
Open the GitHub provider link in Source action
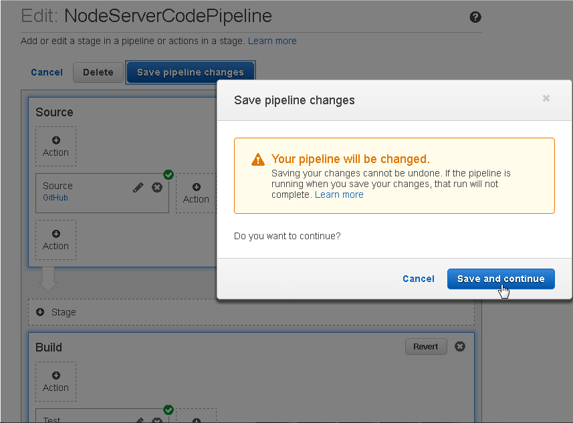[x=55, y=198]
